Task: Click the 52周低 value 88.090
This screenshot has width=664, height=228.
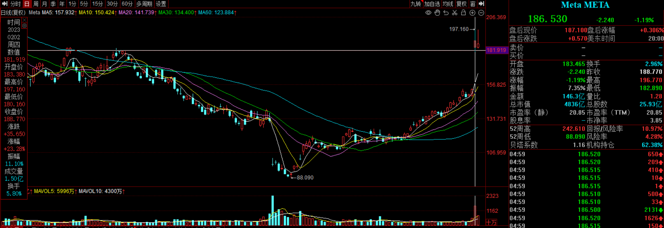Action: (575, 137)
